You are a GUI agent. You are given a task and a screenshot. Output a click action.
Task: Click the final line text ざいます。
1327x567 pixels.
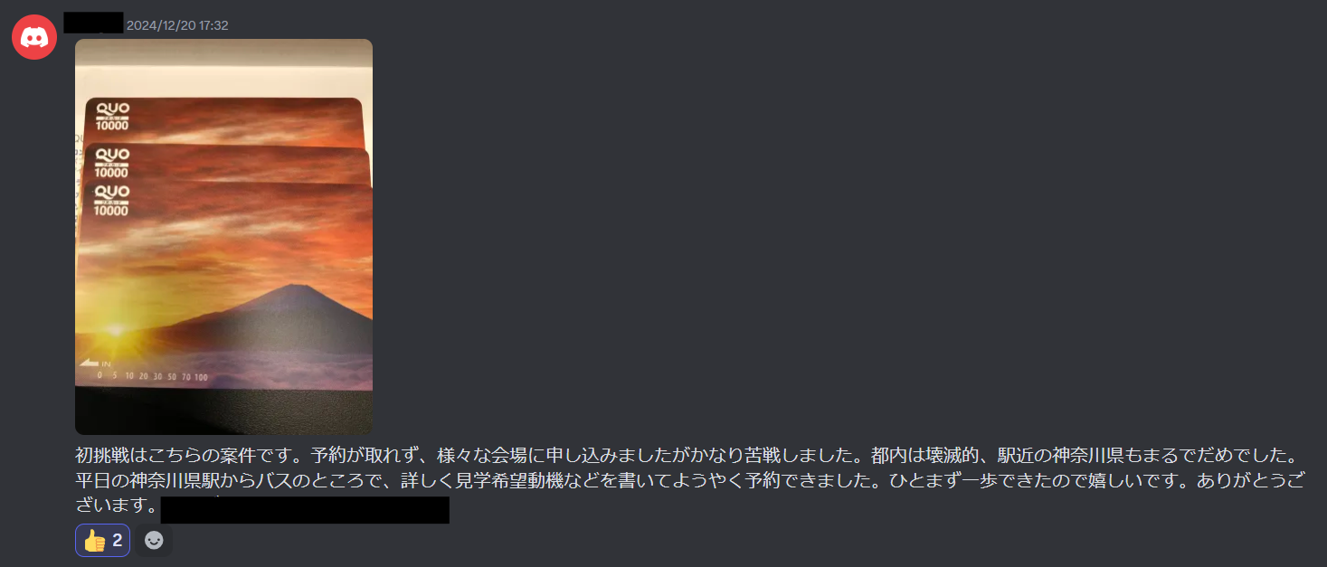(x=118, y=506)
